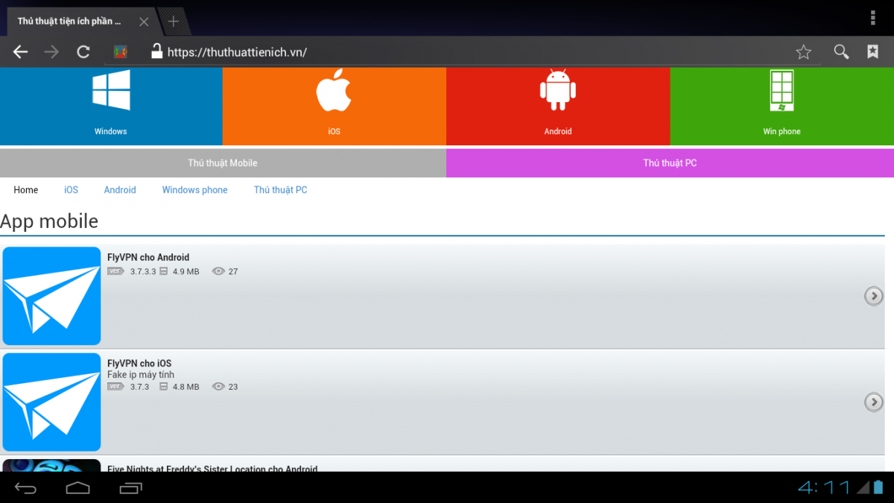Select the iOS Apple logo tile

[334, 106]
